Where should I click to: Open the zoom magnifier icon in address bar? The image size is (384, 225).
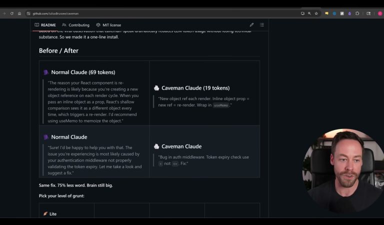point(309,13)
